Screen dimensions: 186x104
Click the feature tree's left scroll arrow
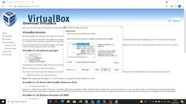pyautogui.click(x=69, y=57)
